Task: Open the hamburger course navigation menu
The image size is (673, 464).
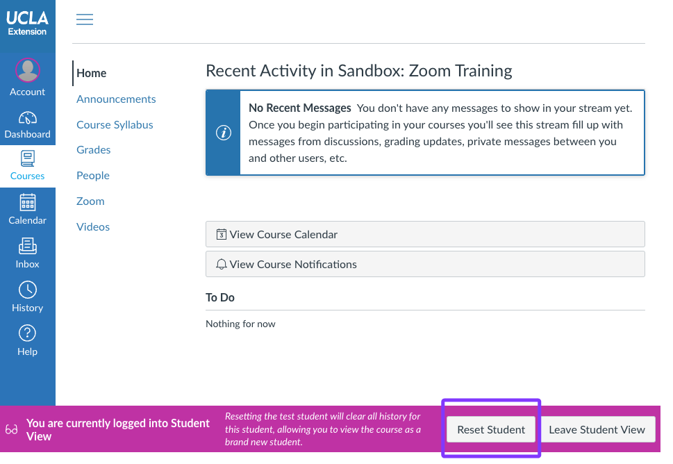Action: (x=85, y=19)
